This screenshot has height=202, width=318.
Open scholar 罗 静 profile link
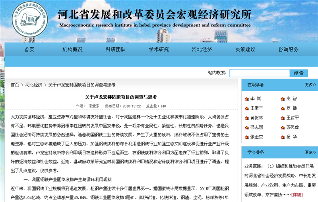click(x=292, y=108)
